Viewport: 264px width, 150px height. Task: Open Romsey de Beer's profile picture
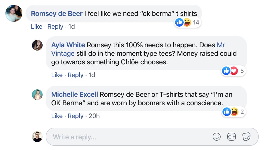click(x=14, y=13)
